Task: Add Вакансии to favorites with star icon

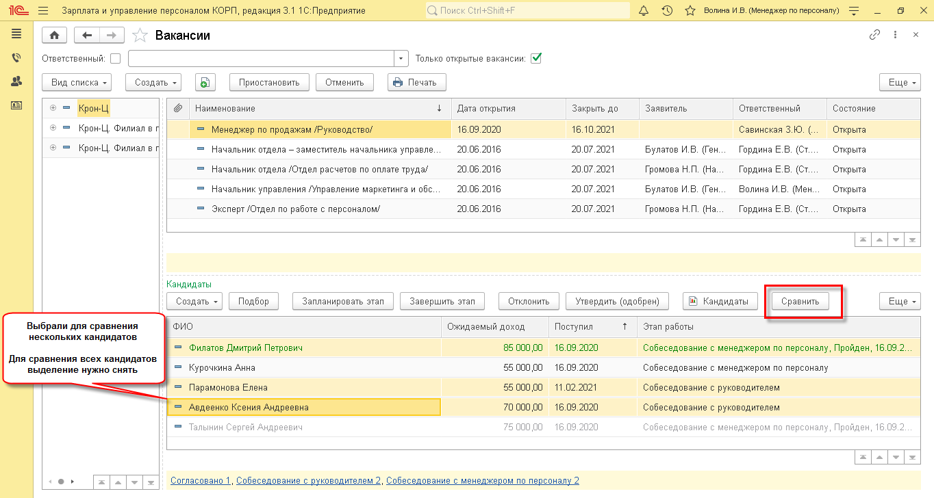Action: pyautogui.click(x=140, y=36)
